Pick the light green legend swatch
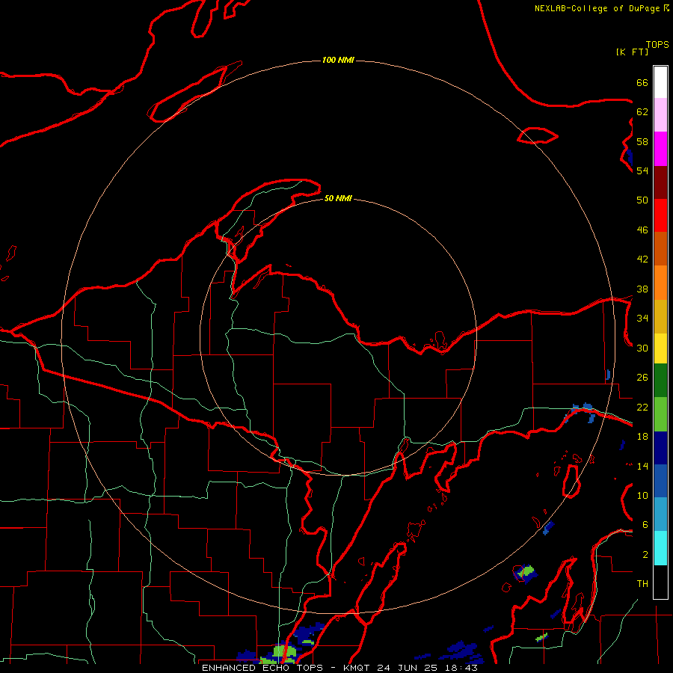This screenshot has width=673, height=673. (x=660, y=414)
